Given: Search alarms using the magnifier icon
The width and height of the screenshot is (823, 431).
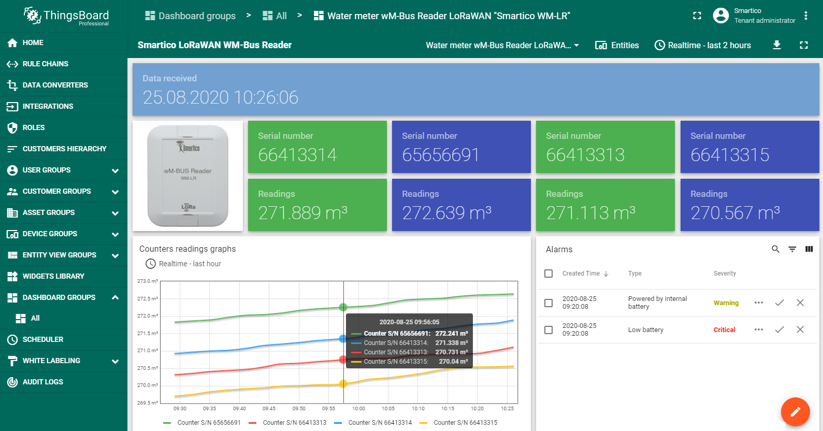Looking at the screenshot, I should tap(775, 249).
